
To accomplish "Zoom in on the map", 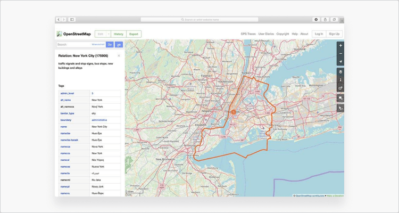I will pos(340,46).
